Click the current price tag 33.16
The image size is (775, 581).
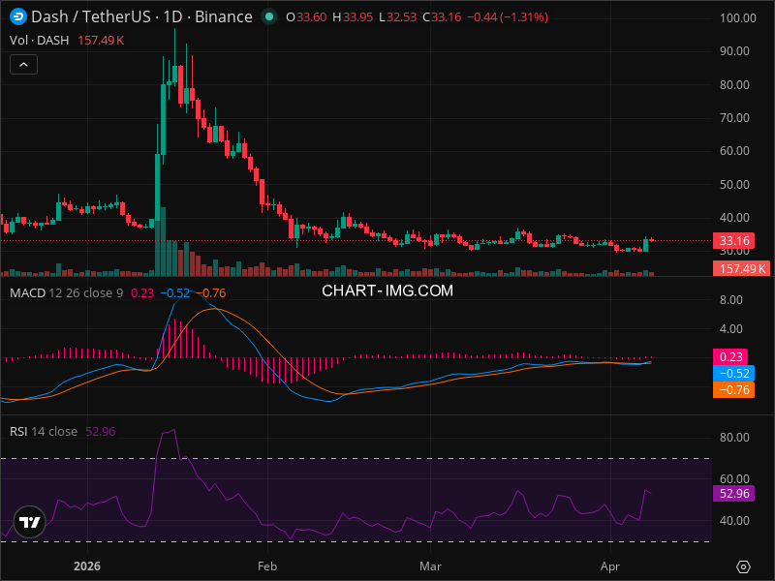[x=734, y=240]
